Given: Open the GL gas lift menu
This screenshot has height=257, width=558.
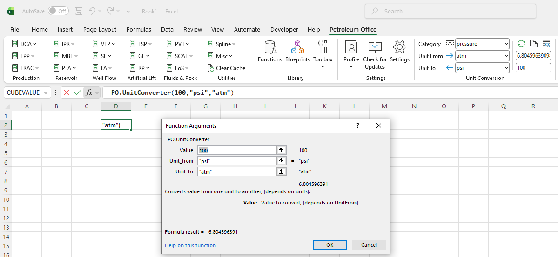Looking at the screenshot, I should tap(139, 56).
